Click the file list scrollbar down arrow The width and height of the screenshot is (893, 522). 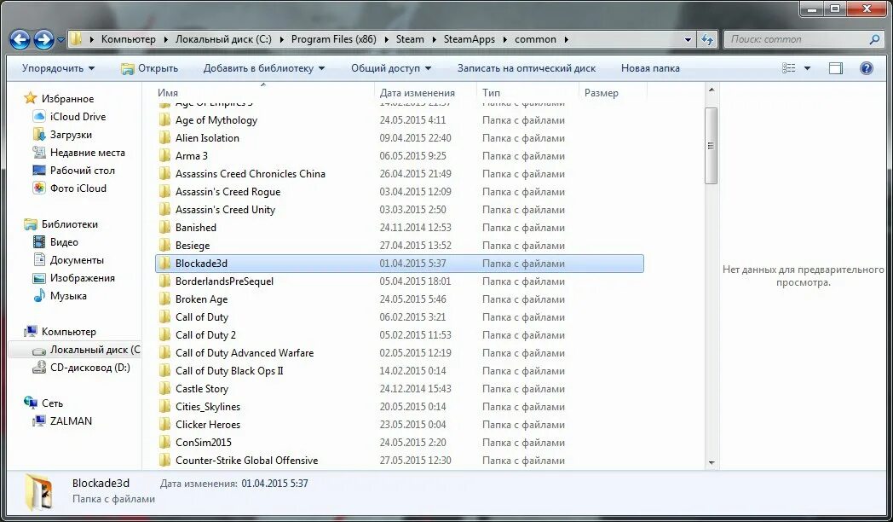click(x=712, y=463)
